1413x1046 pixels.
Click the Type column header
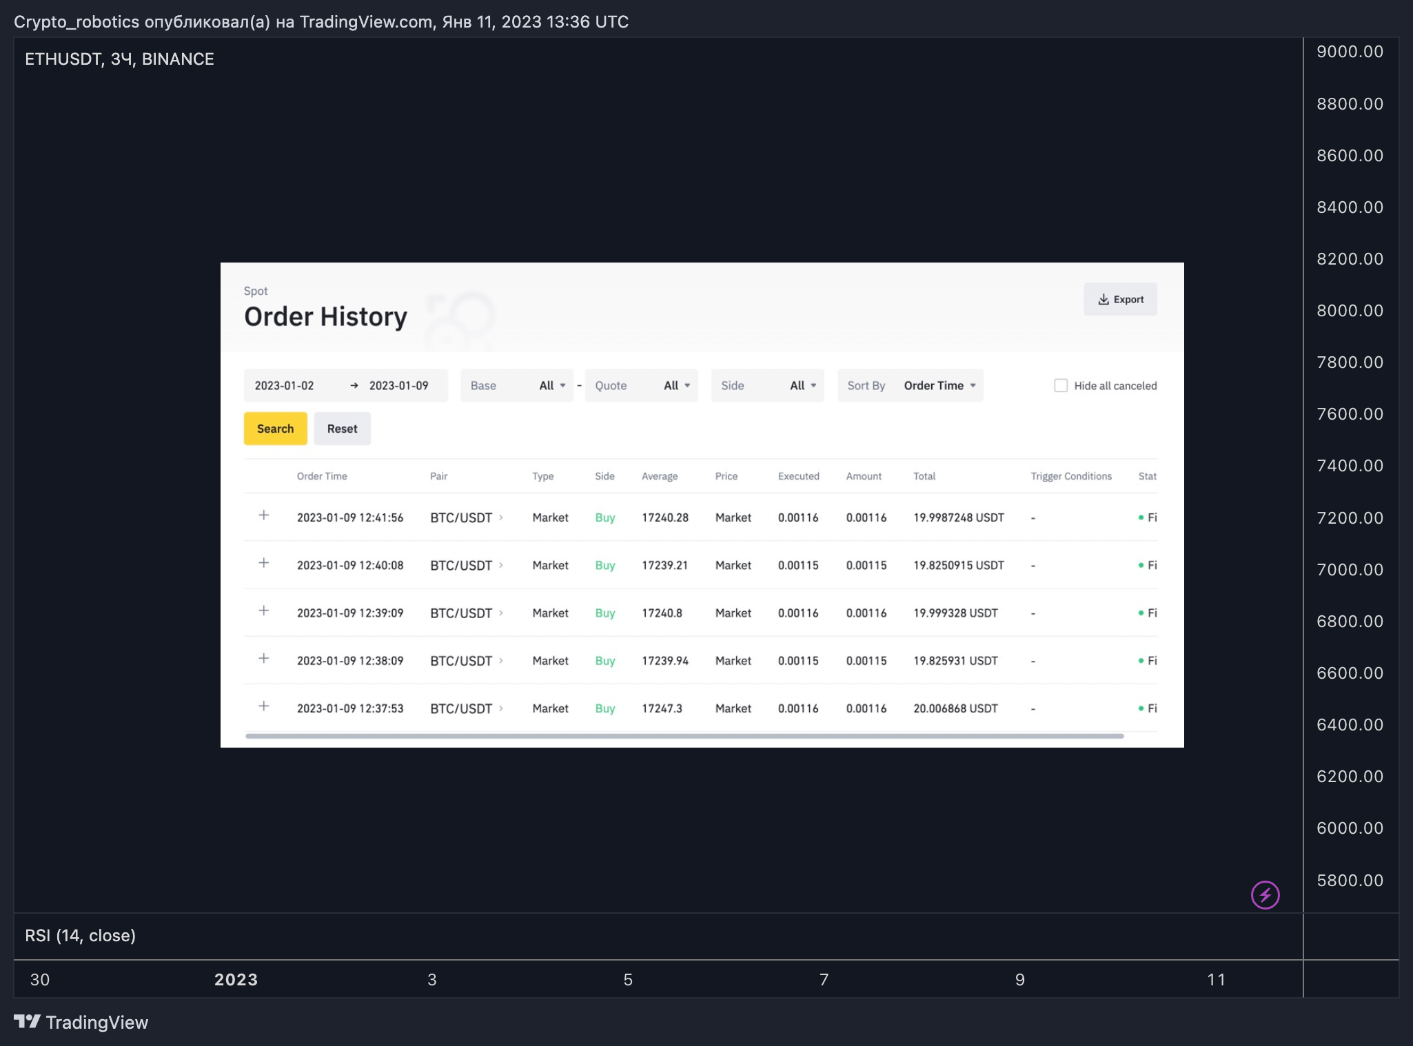tap(542, 476)
